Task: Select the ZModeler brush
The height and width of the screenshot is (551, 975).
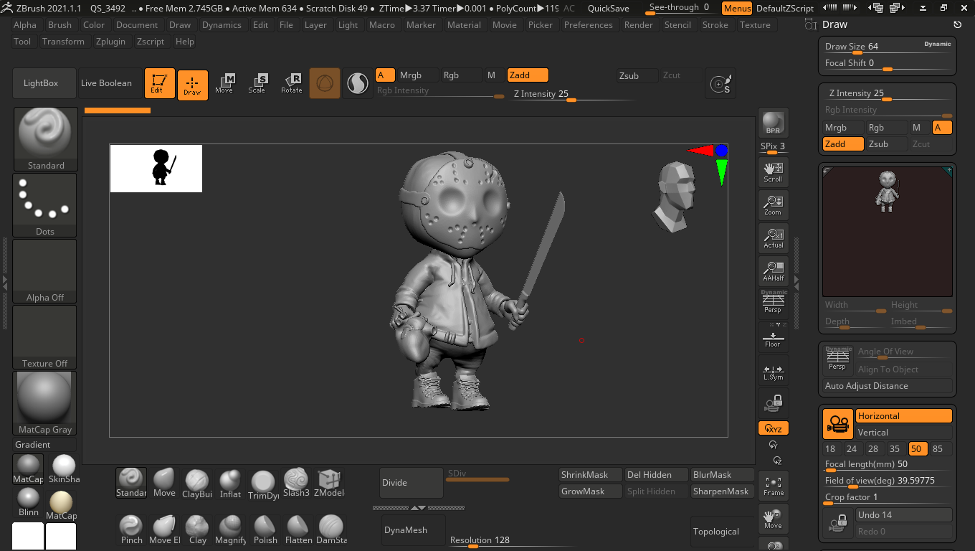Action: pos(329,482)
